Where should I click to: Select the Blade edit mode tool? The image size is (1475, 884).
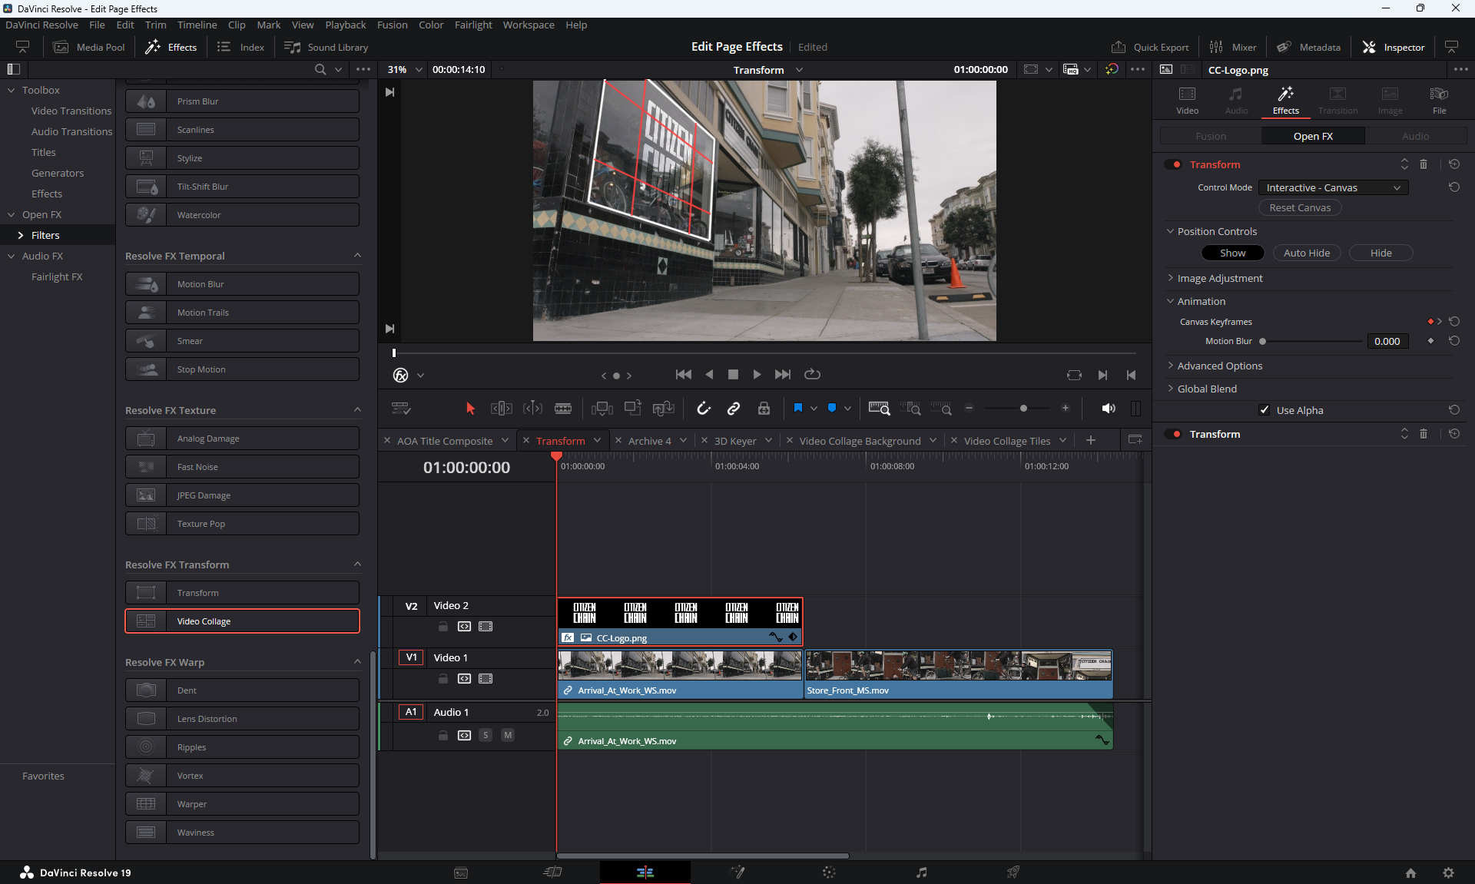[563, 409]
